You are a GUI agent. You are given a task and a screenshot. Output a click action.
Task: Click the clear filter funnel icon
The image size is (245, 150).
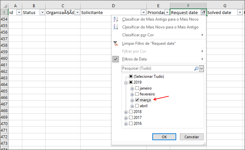point(116,43)
